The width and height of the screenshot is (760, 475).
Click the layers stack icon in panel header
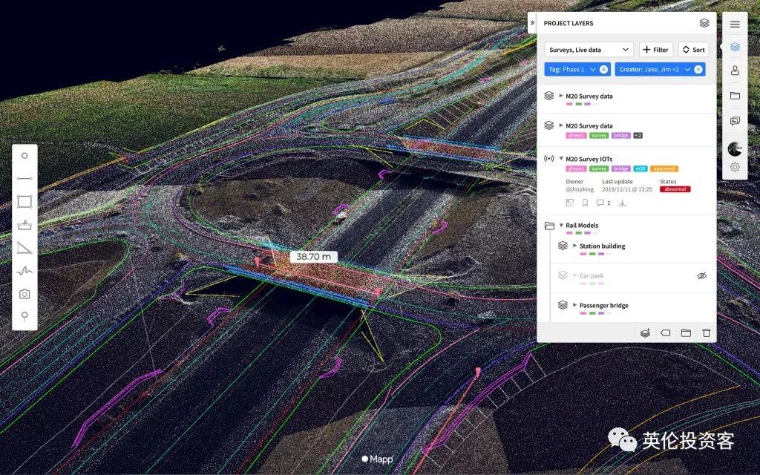point(704,23)
